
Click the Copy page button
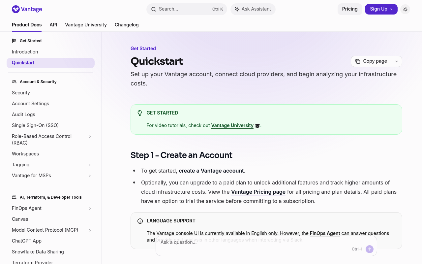(371, 61)
